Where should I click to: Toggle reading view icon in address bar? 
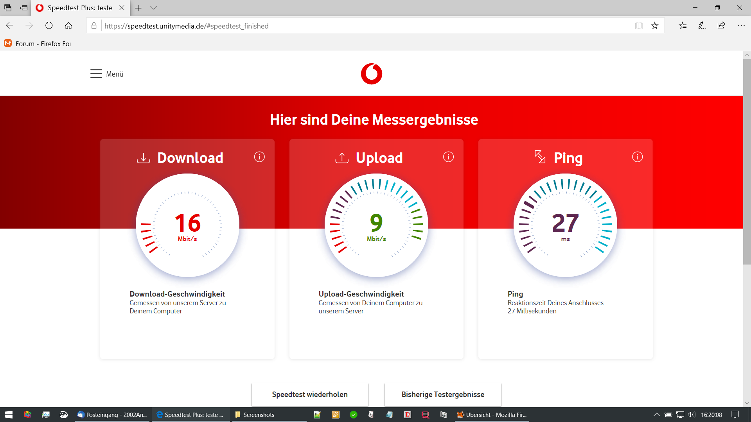point(639,26)
